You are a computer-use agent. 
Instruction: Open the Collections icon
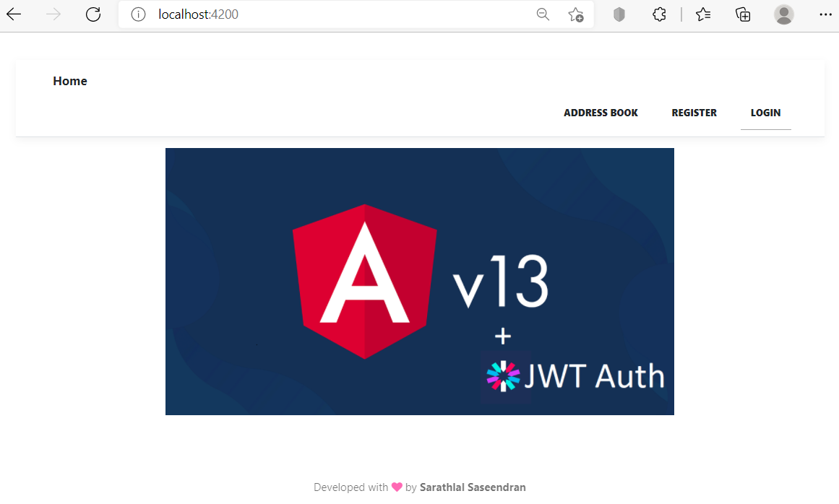pos(743,14)
